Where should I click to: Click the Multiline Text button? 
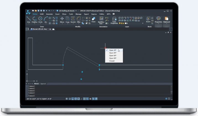101,20
